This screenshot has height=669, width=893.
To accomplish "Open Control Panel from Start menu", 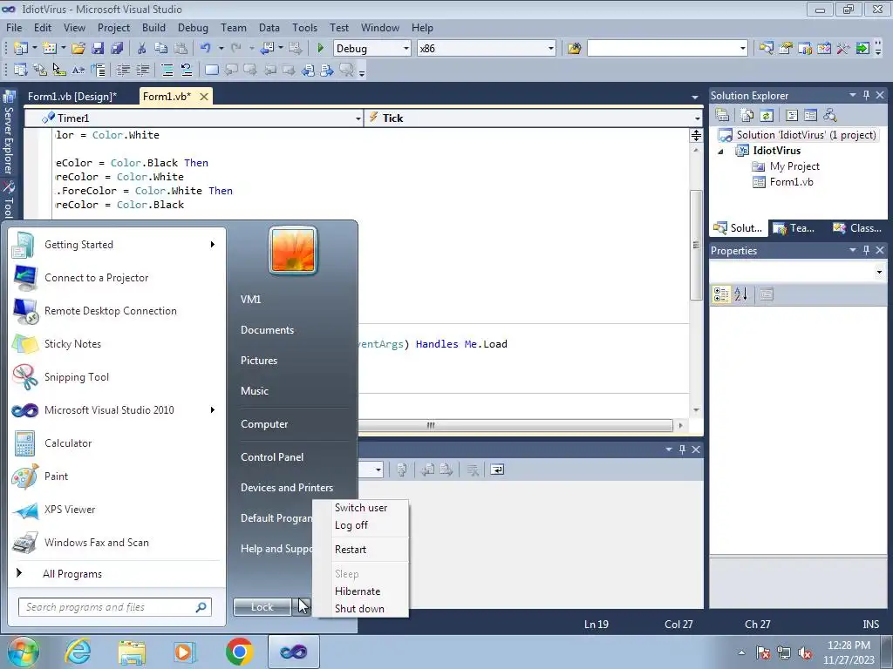I will [x=272, y=456].
